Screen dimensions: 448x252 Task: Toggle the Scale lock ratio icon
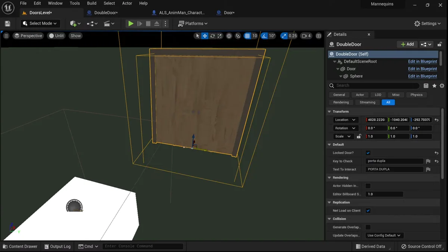(359, 136)
